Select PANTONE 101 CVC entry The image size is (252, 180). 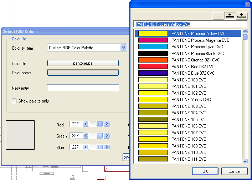tap(188, 86)
